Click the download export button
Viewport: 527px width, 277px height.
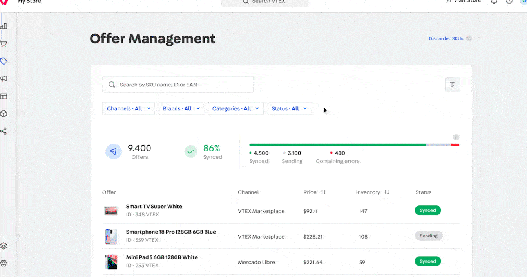(452, 85)
